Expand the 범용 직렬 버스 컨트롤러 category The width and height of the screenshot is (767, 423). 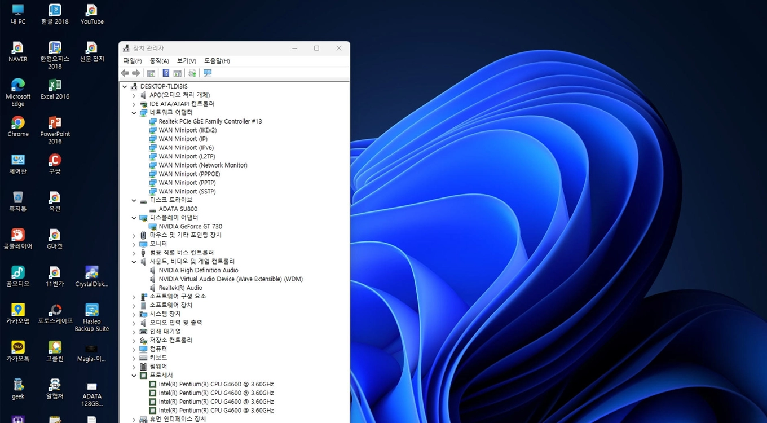pyautogui.click(x=134, y=253)
